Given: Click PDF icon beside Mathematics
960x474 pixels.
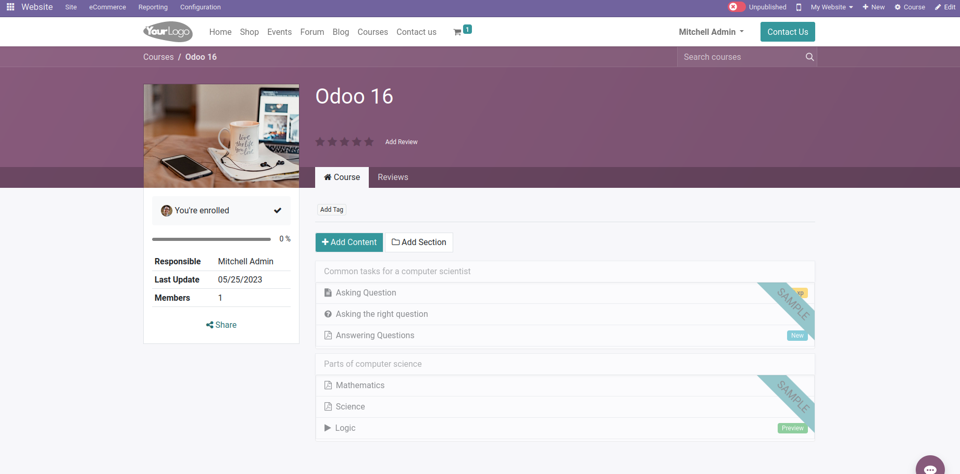Looking at the screenshot, I should pos(328,386).
